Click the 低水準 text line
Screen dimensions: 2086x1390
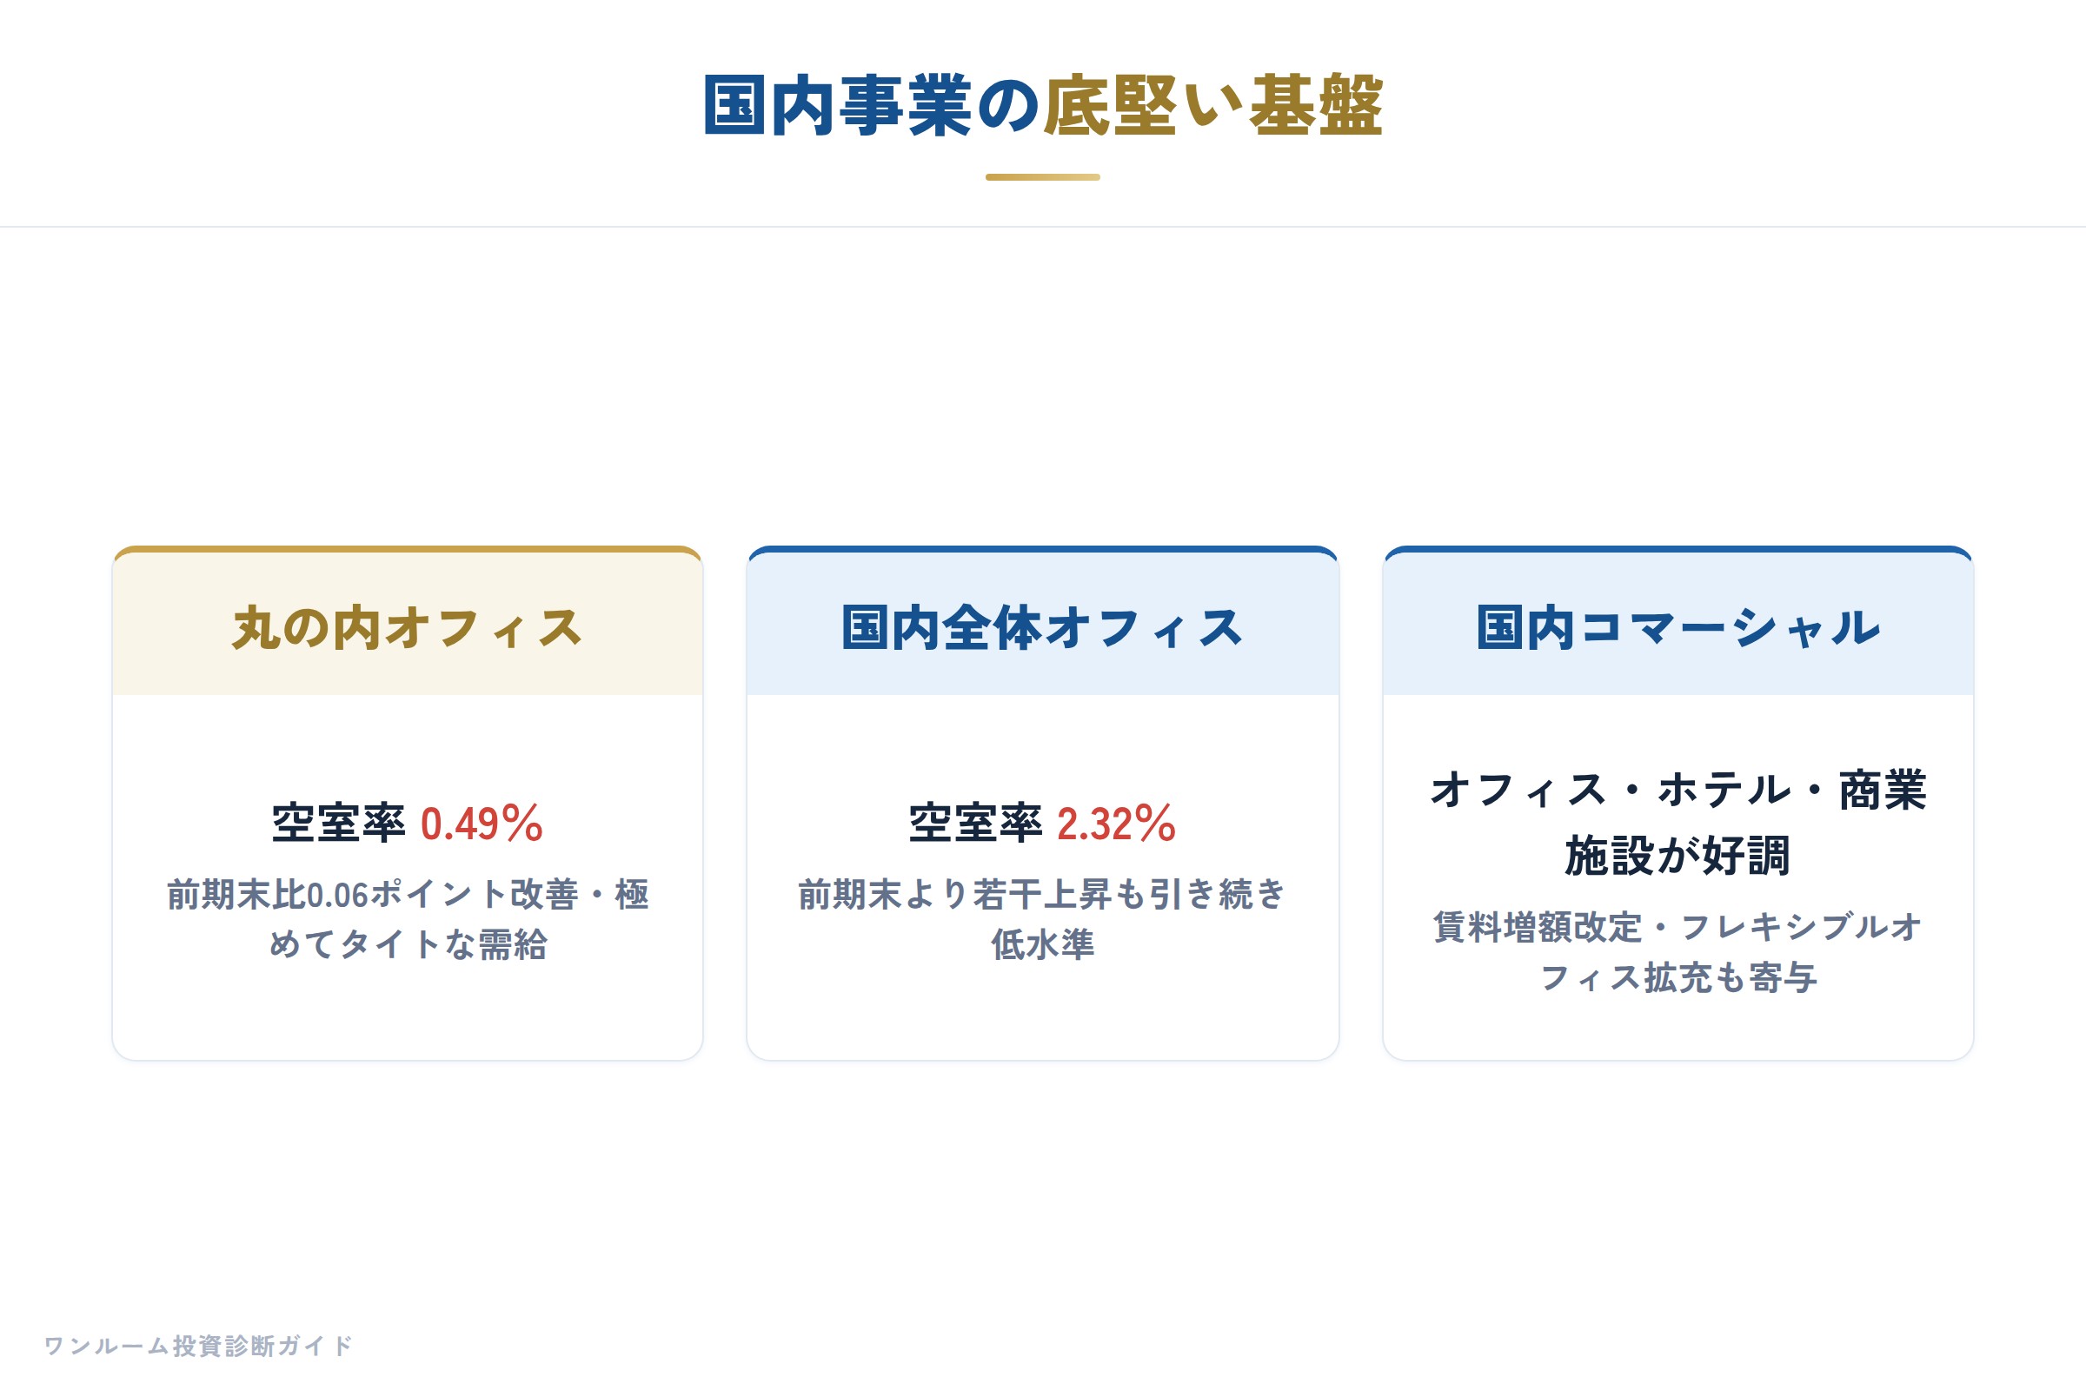[x=1043, y=945]
